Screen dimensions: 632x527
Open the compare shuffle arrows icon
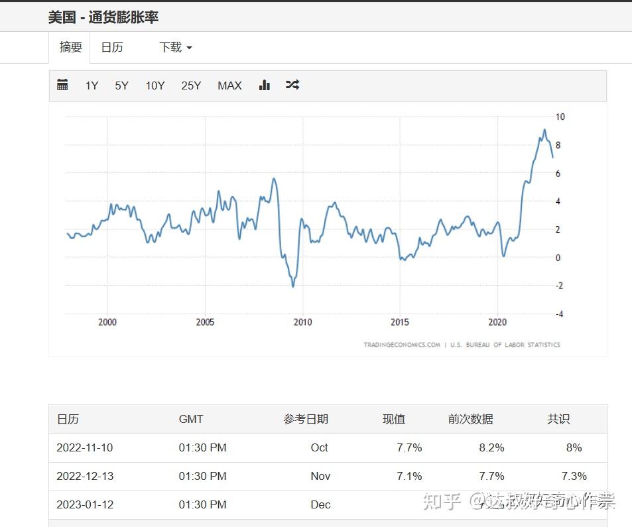point(292,85)
